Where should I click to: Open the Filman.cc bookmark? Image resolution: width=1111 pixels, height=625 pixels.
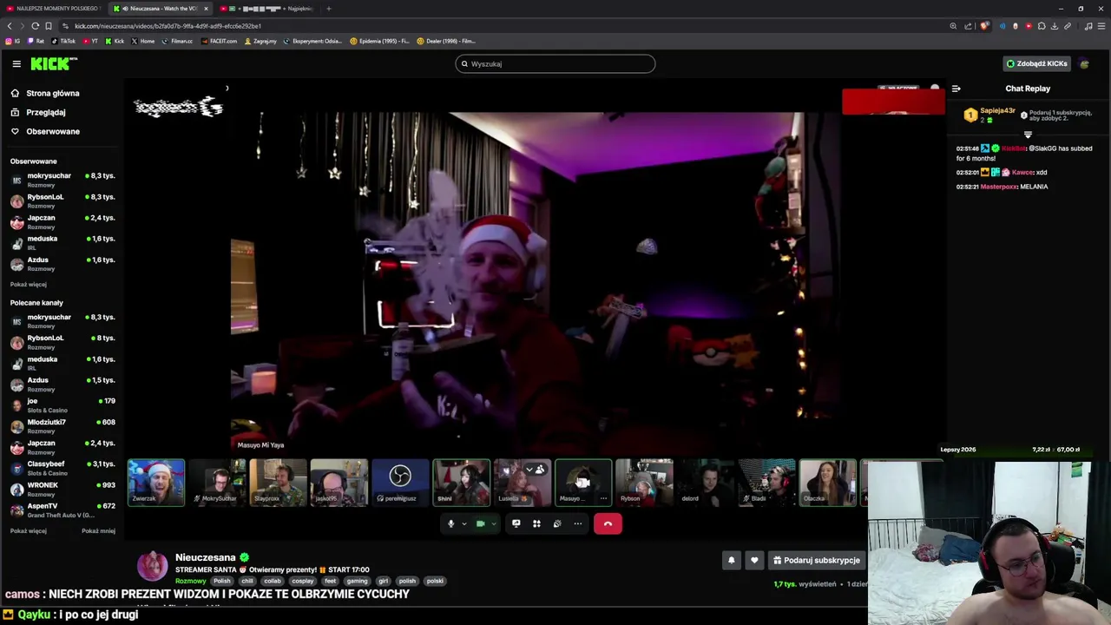[177, 41]
